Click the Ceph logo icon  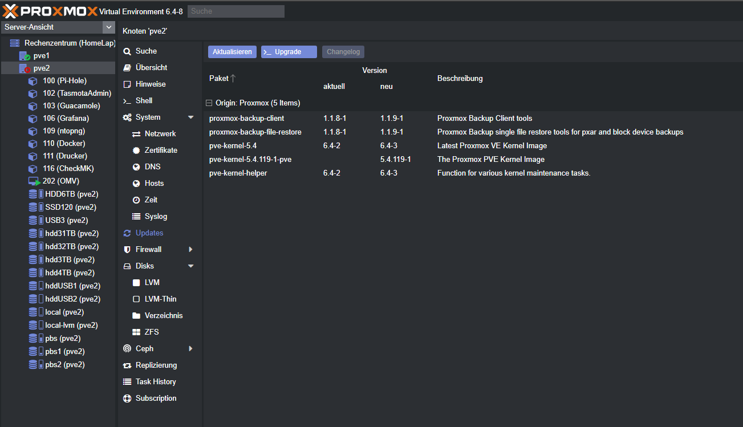coord(127,349)
